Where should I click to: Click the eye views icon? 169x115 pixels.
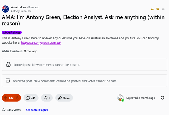pyautogui.click(x=4, y=110)
